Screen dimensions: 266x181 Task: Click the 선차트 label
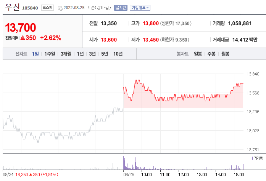tap(21, 54)
